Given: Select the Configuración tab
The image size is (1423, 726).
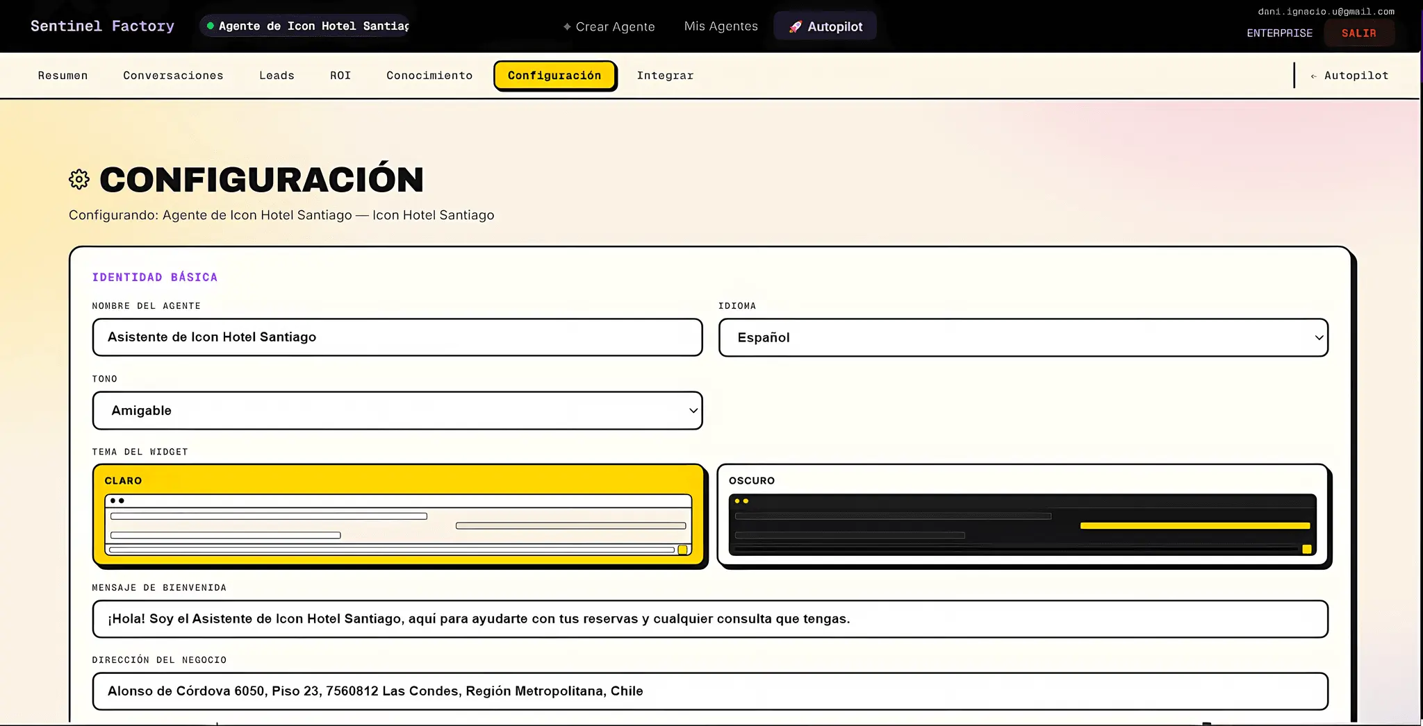Looking at the screenshot, I should [554, 76].
